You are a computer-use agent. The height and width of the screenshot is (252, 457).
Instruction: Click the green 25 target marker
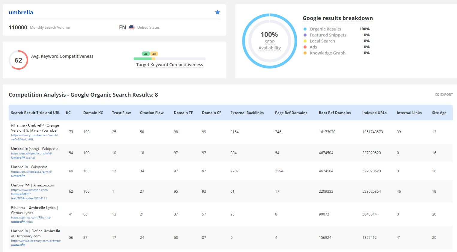[x=146, y=54]
